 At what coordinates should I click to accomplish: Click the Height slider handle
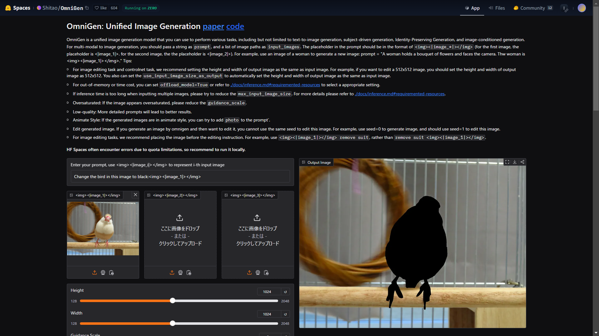173,301
